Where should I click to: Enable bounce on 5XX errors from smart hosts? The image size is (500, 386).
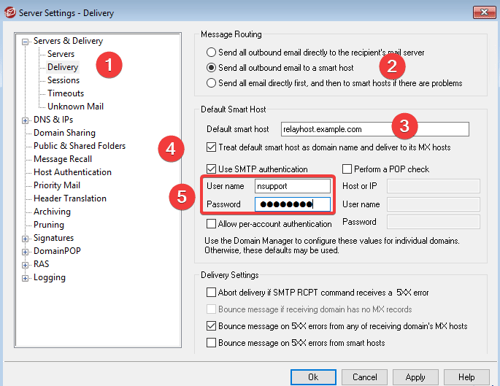click(x=211, y=343)
